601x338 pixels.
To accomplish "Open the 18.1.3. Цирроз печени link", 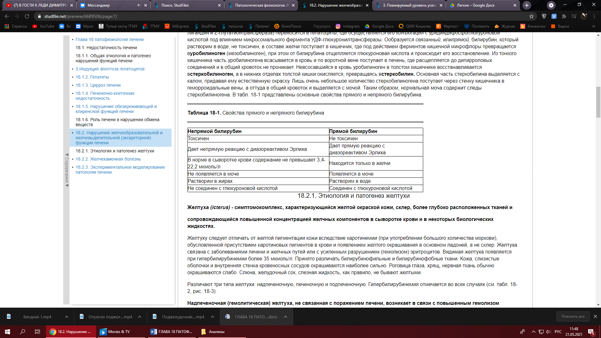I will point(98,85).
